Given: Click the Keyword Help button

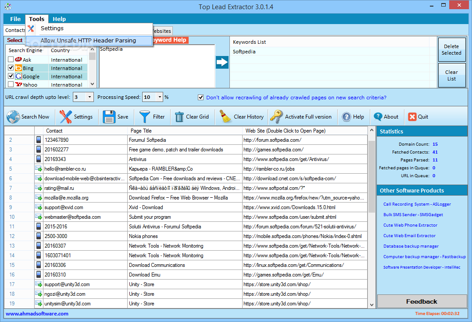Looking at the screenshot, I should (x=170, y=40).
